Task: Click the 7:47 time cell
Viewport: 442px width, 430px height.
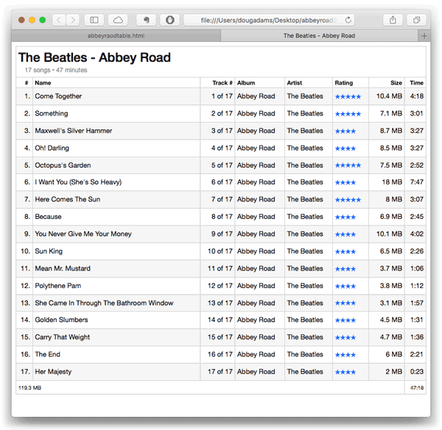Action: point(417,182)
